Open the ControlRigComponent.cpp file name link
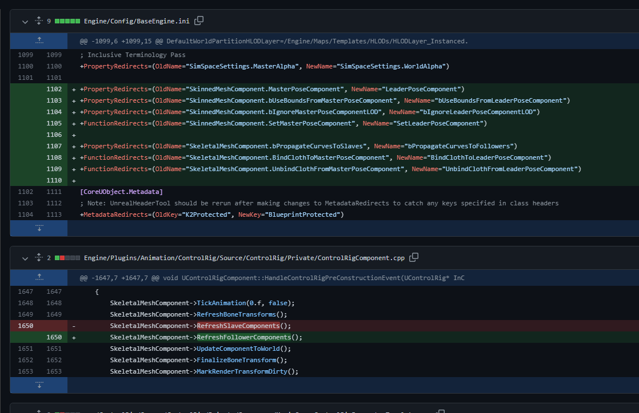 [x=244, y=258]
